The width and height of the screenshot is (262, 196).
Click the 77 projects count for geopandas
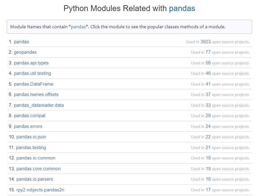(208, 52)
